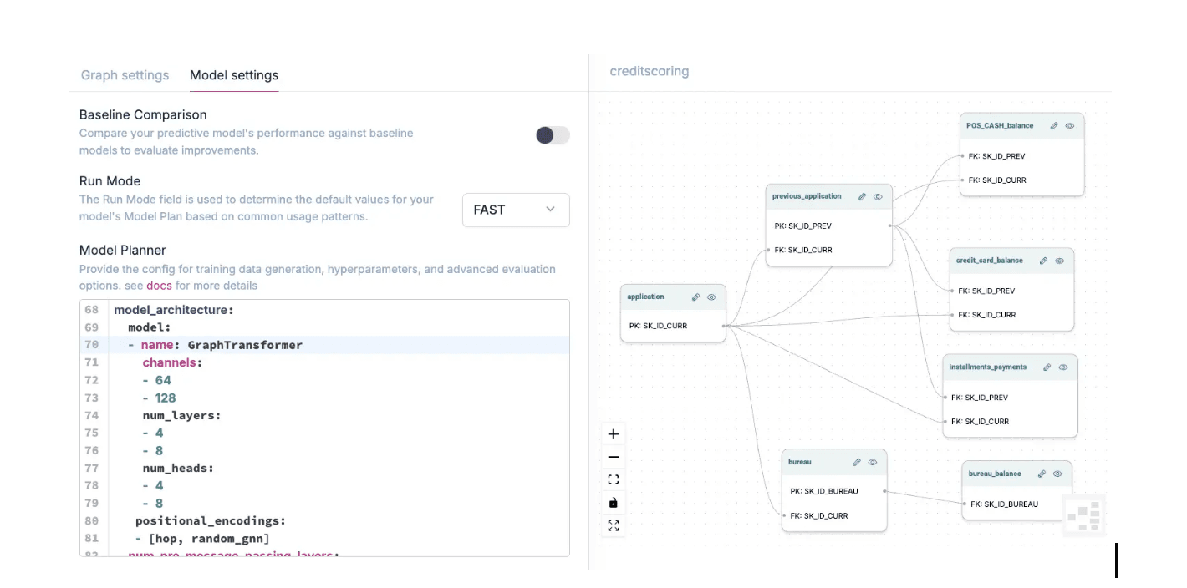Hide the POS_CASH_balance table via eye icon
This screenshot has height=588, width=1187.
(1069, 126)
